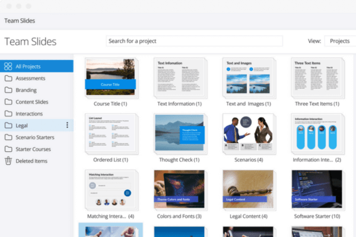Click the 'Software Starter (10)' caption

[x=317, y=216]
